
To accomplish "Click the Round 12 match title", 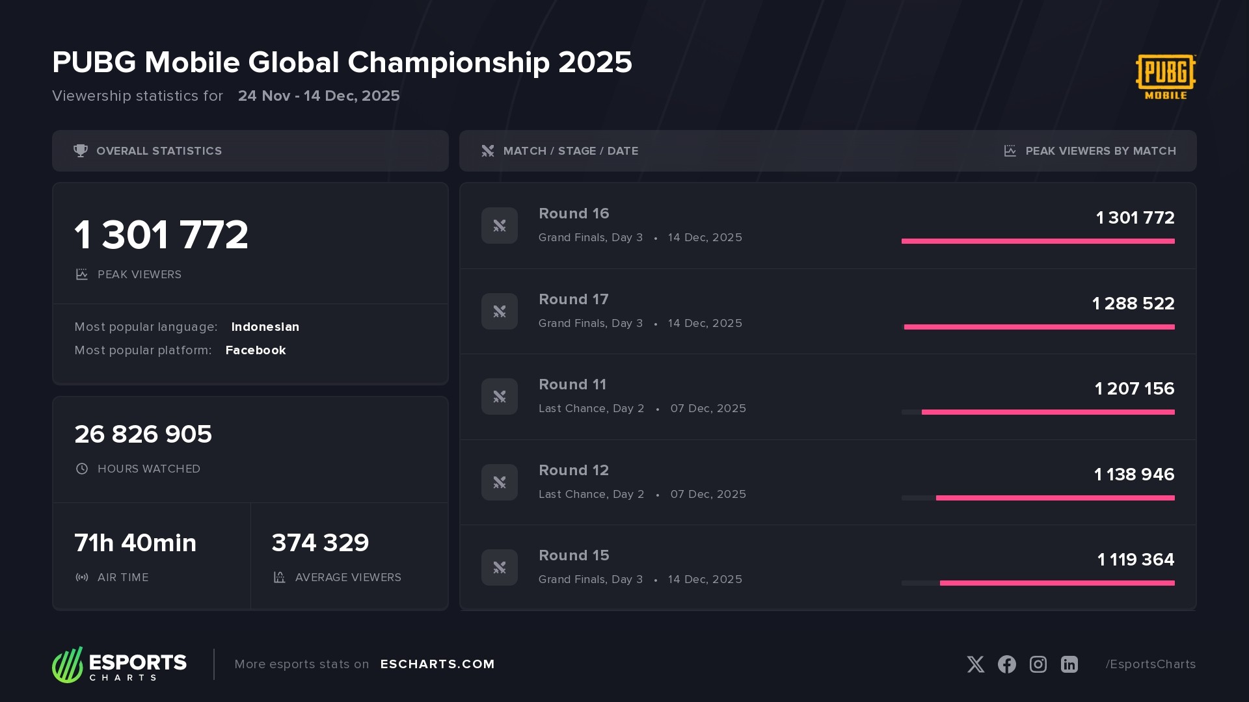I will pos(574,470).
